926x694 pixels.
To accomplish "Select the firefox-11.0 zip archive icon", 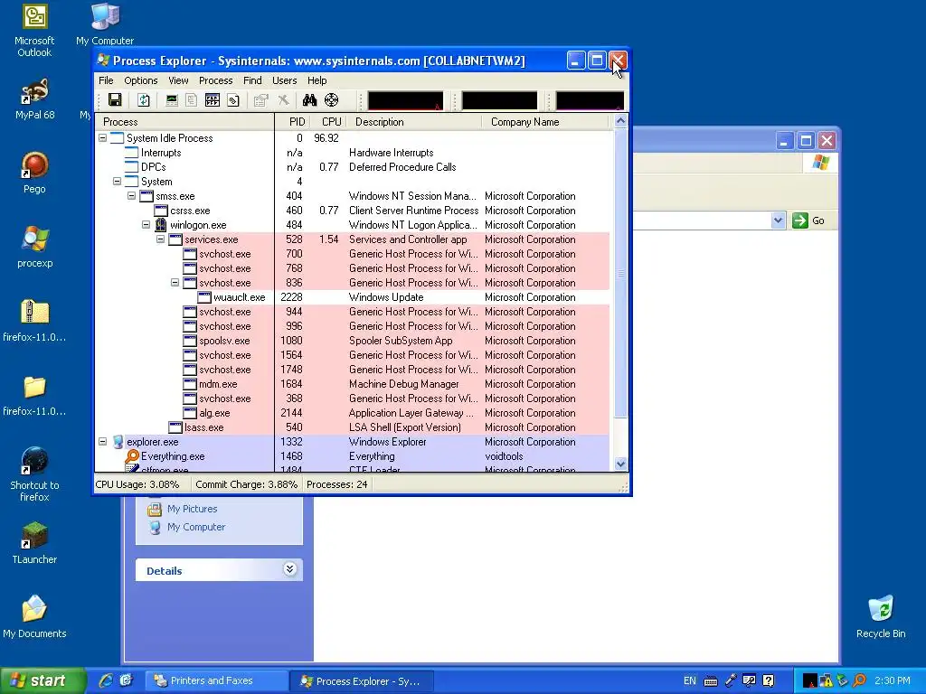I will 34,321.
